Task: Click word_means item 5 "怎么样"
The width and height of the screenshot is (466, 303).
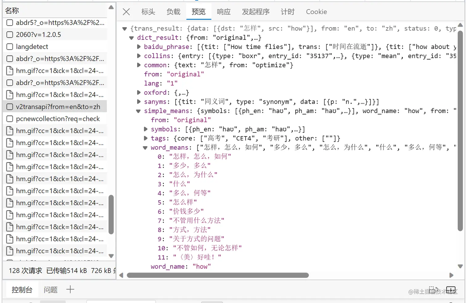Action: (x=177, y=202)
